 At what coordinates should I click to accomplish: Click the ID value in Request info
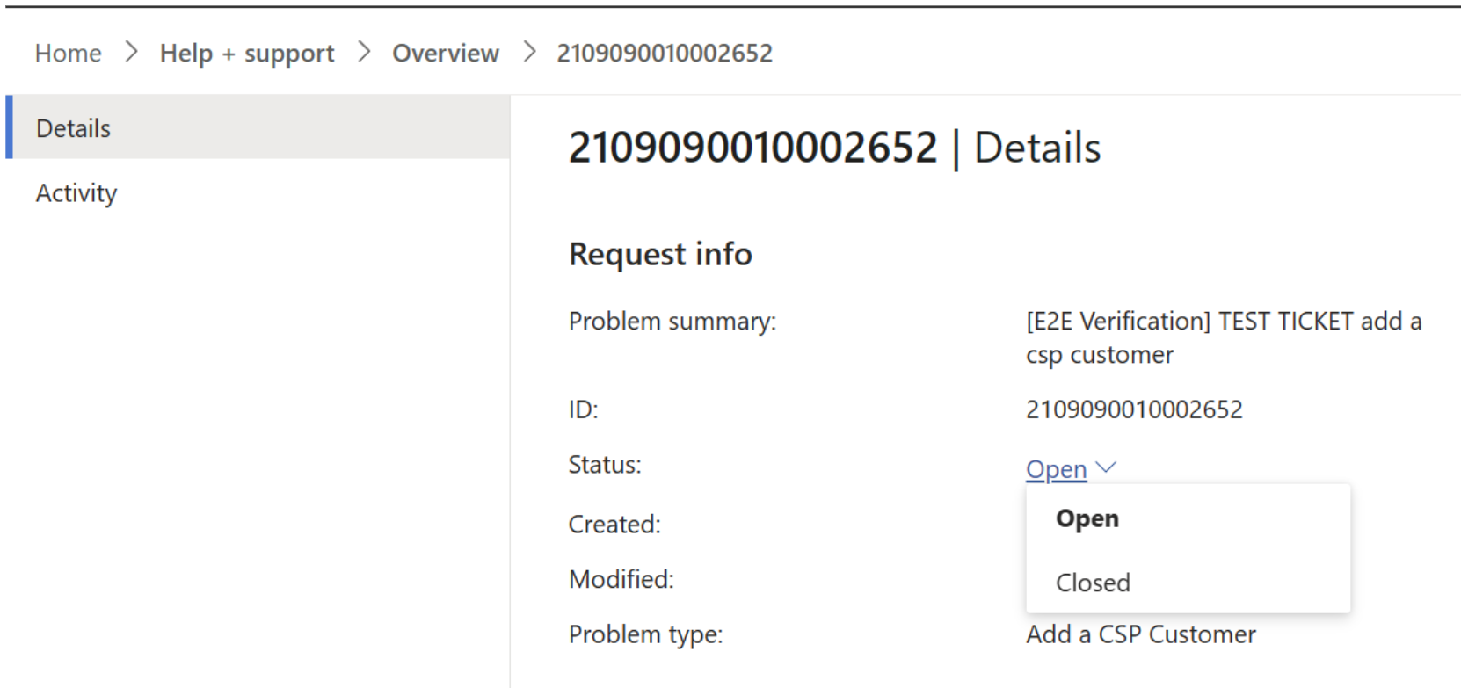pyautogui.click(x=1134, y=409)
